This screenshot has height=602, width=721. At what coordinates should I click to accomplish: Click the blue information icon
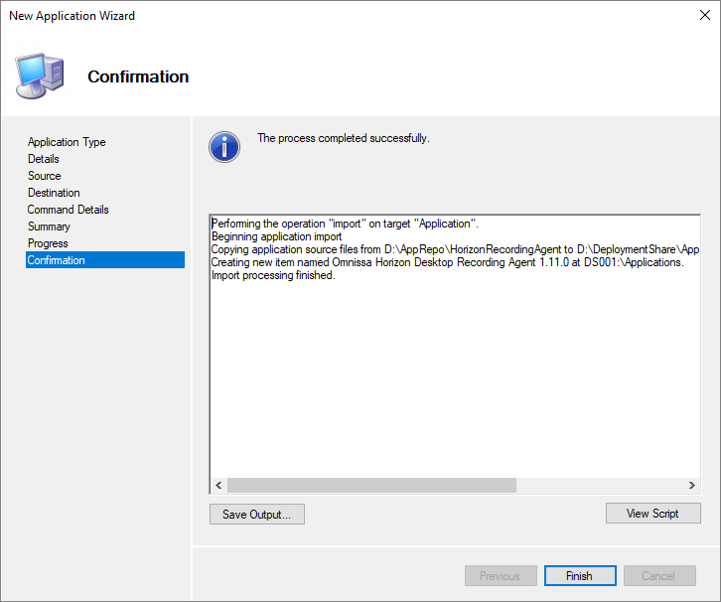224,147
